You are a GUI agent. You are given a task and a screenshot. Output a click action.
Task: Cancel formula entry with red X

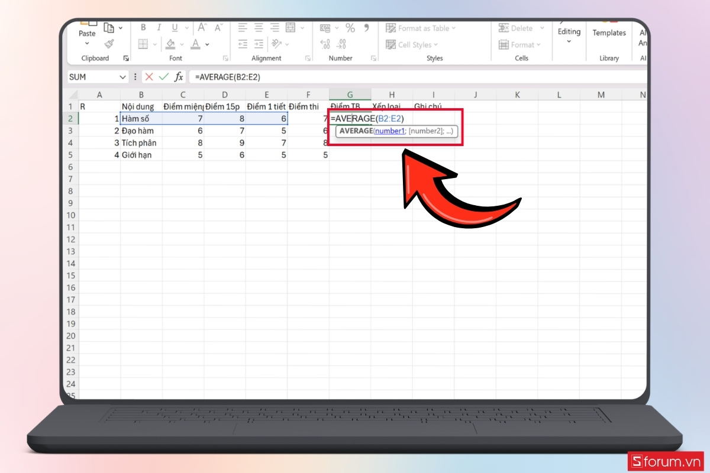[149, 77]
